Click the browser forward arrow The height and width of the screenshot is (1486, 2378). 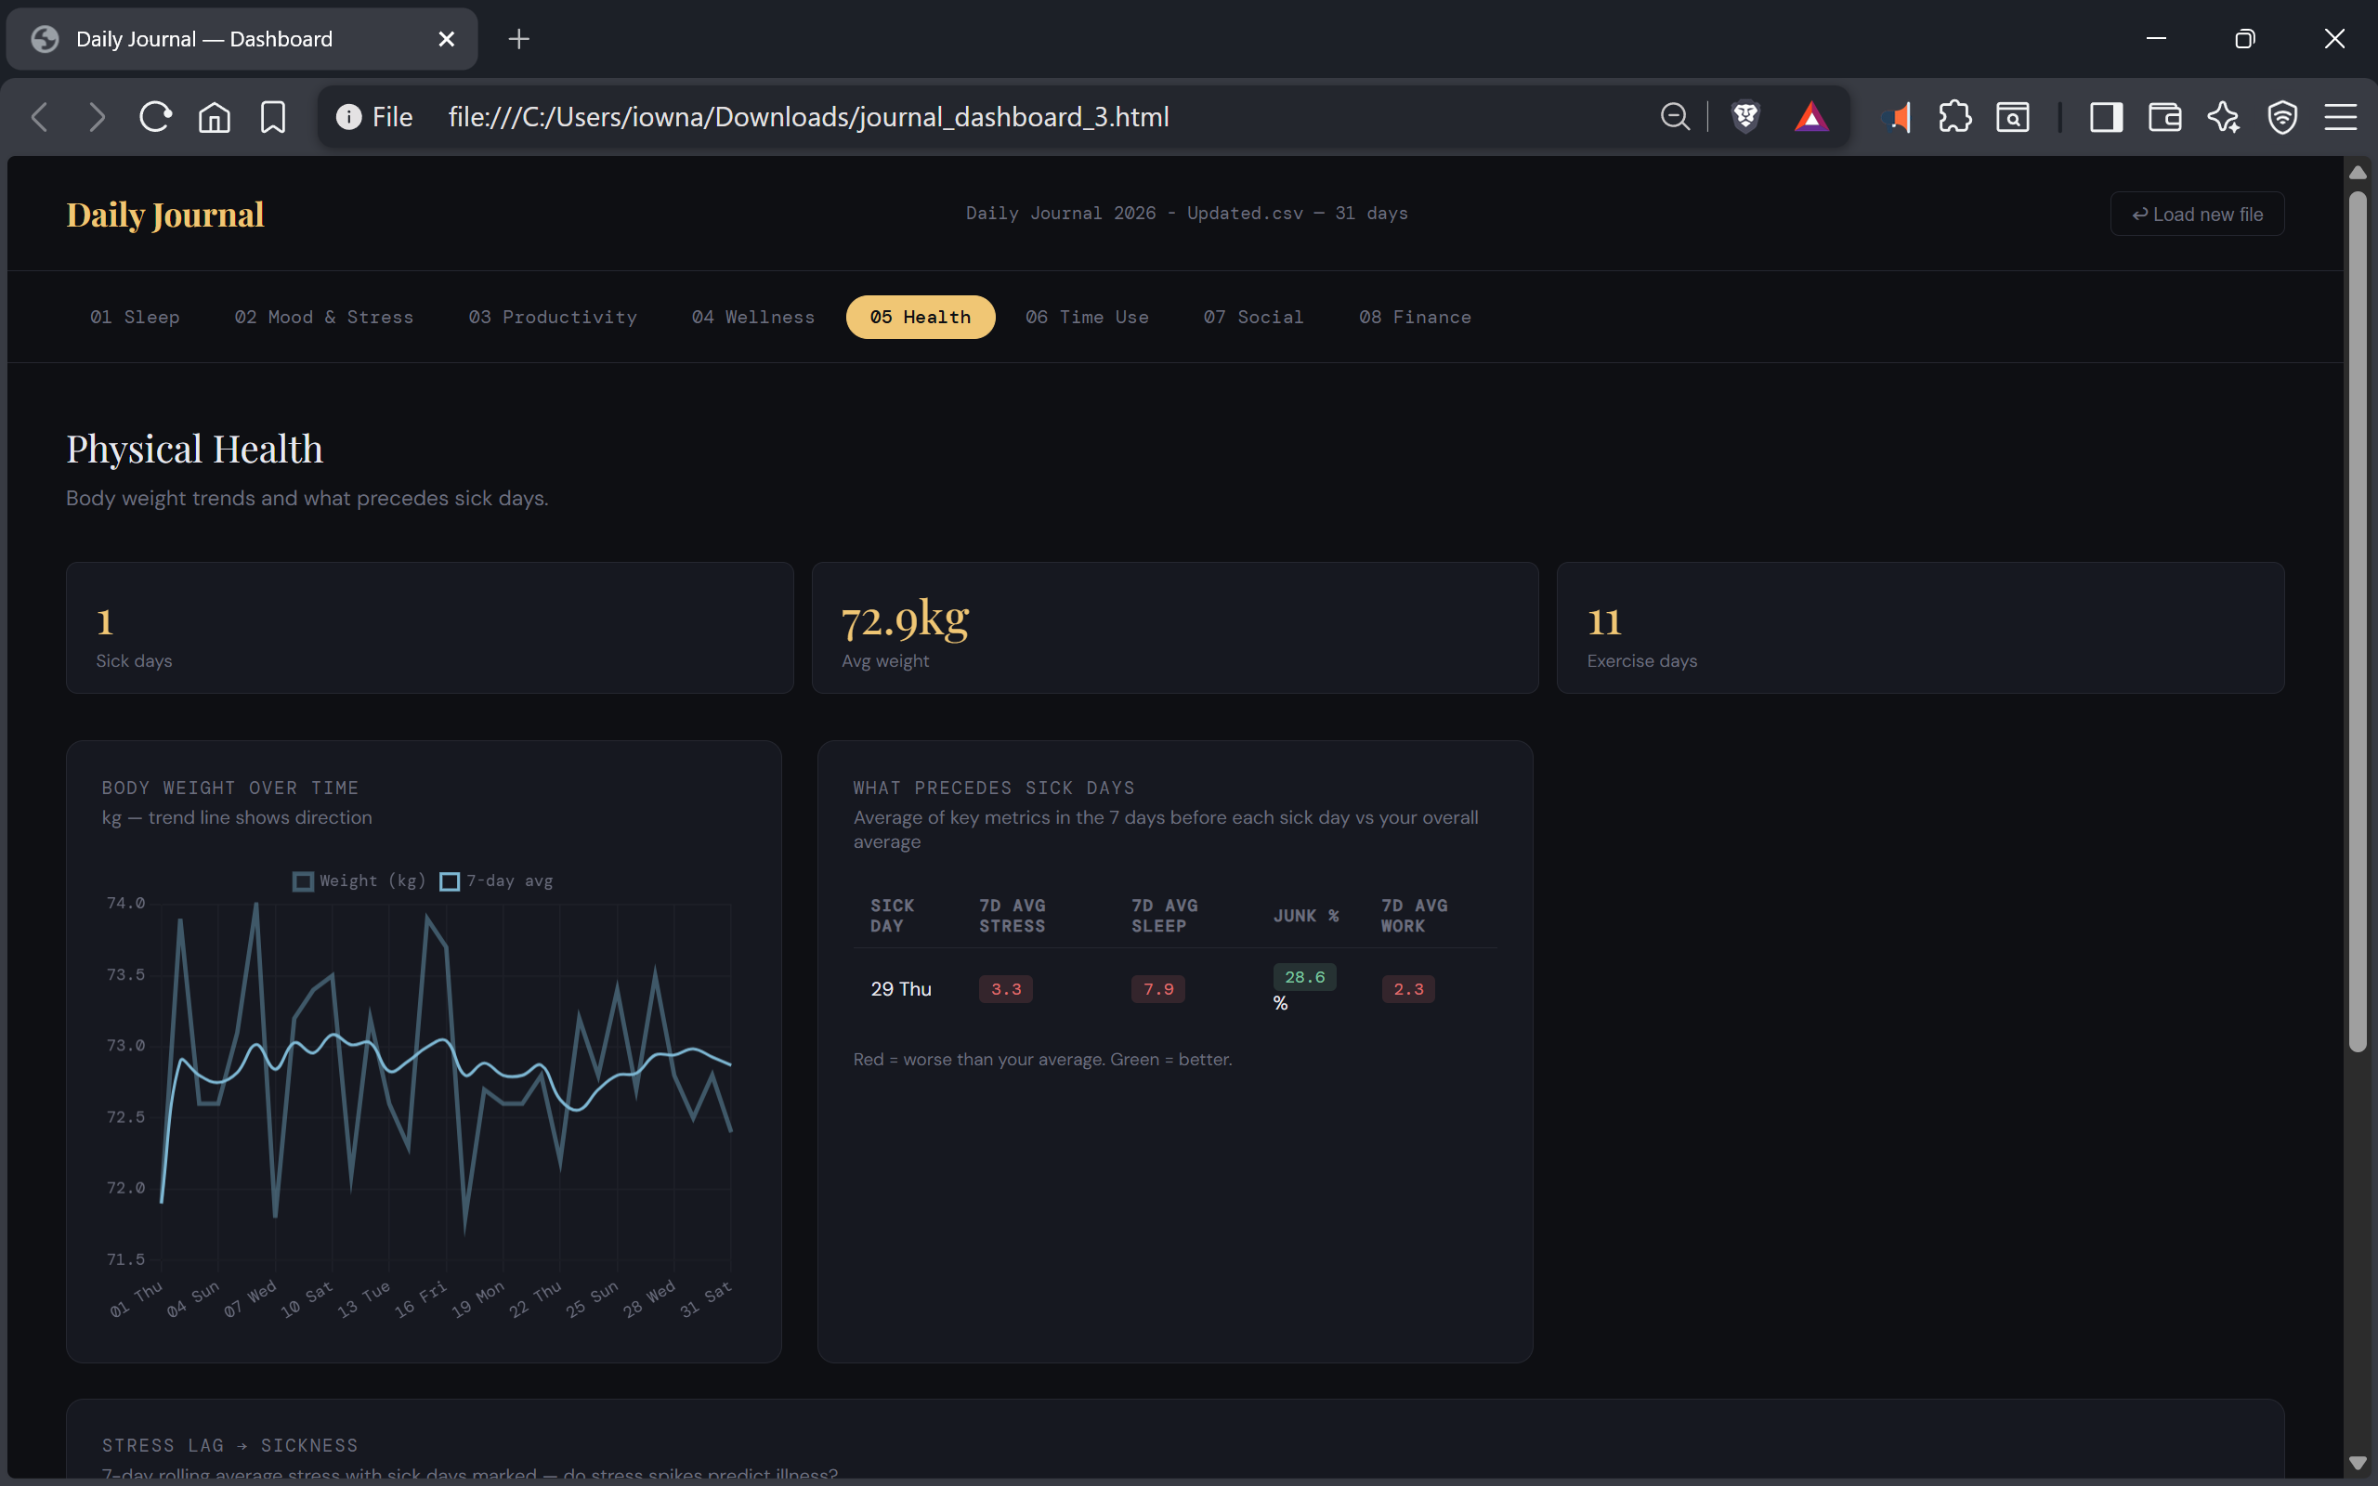coord(97,117)
